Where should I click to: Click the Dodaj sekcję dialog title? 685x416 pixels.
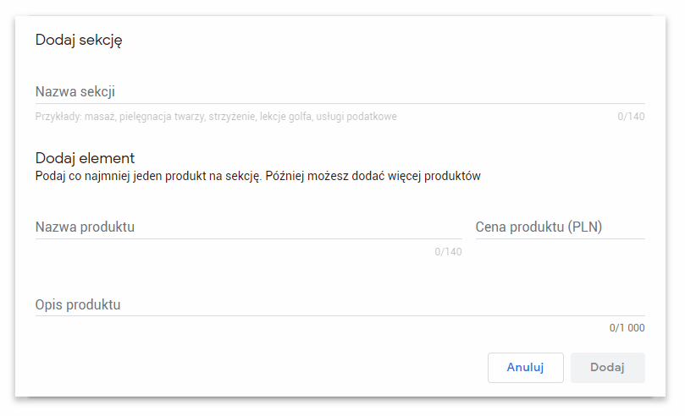coord(79,40)
